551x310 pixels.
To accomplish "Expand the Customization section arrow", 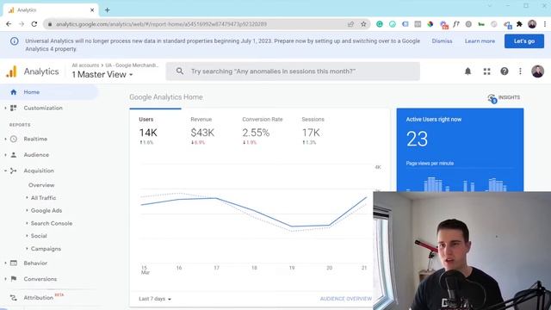I will [5, 108].
